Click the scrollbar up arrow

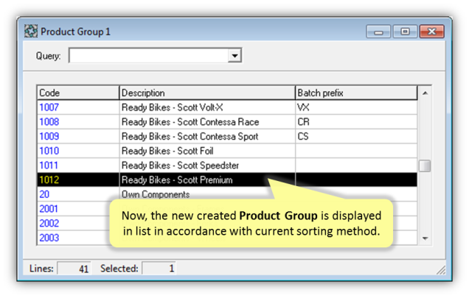pos(425,93)
